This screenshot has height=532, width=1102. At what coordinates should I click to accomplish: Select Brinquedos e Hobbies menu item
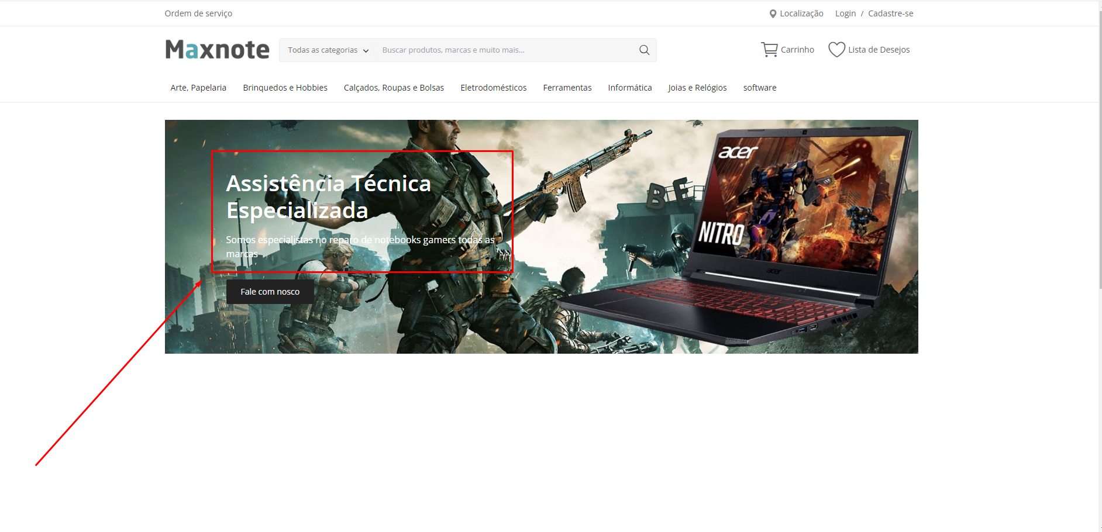click(285, 88)
